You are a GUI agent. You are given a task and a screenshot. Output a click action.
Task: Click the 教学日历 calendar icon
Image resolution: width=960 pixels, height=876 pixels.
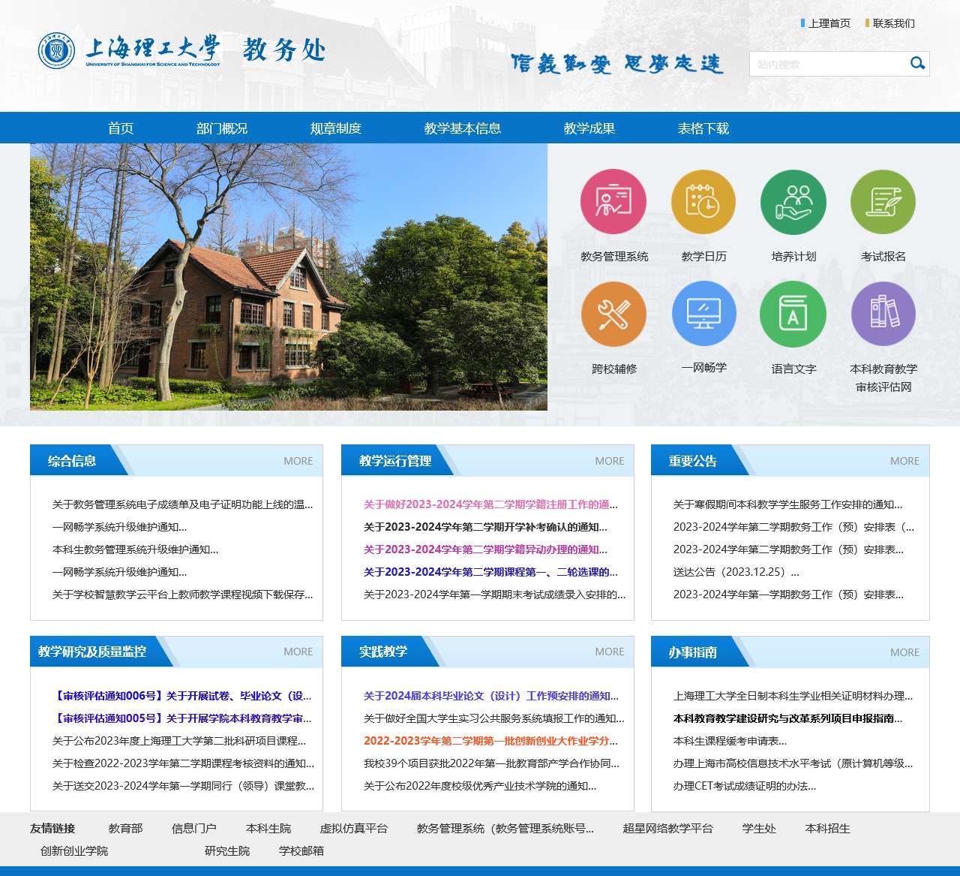(703, 202)
